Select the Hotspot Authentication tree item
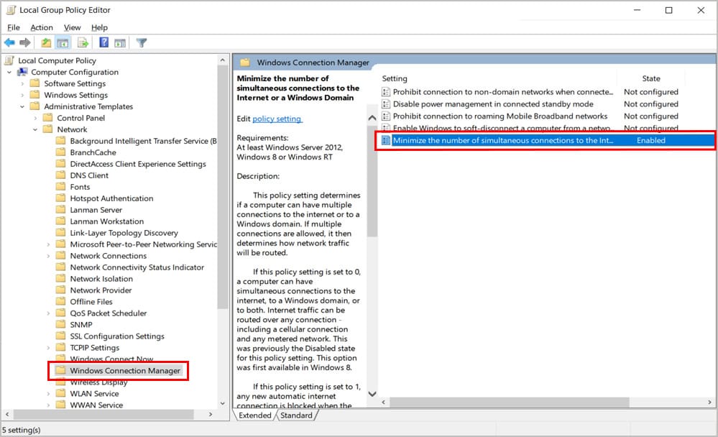 coord(111,198)
